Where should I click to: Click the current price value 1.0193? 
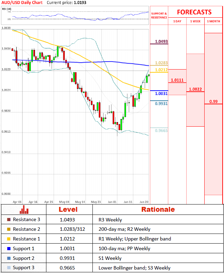pos(80,3)
